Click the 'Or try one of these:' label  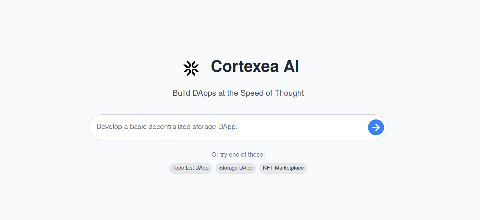[x=238, y=155]
